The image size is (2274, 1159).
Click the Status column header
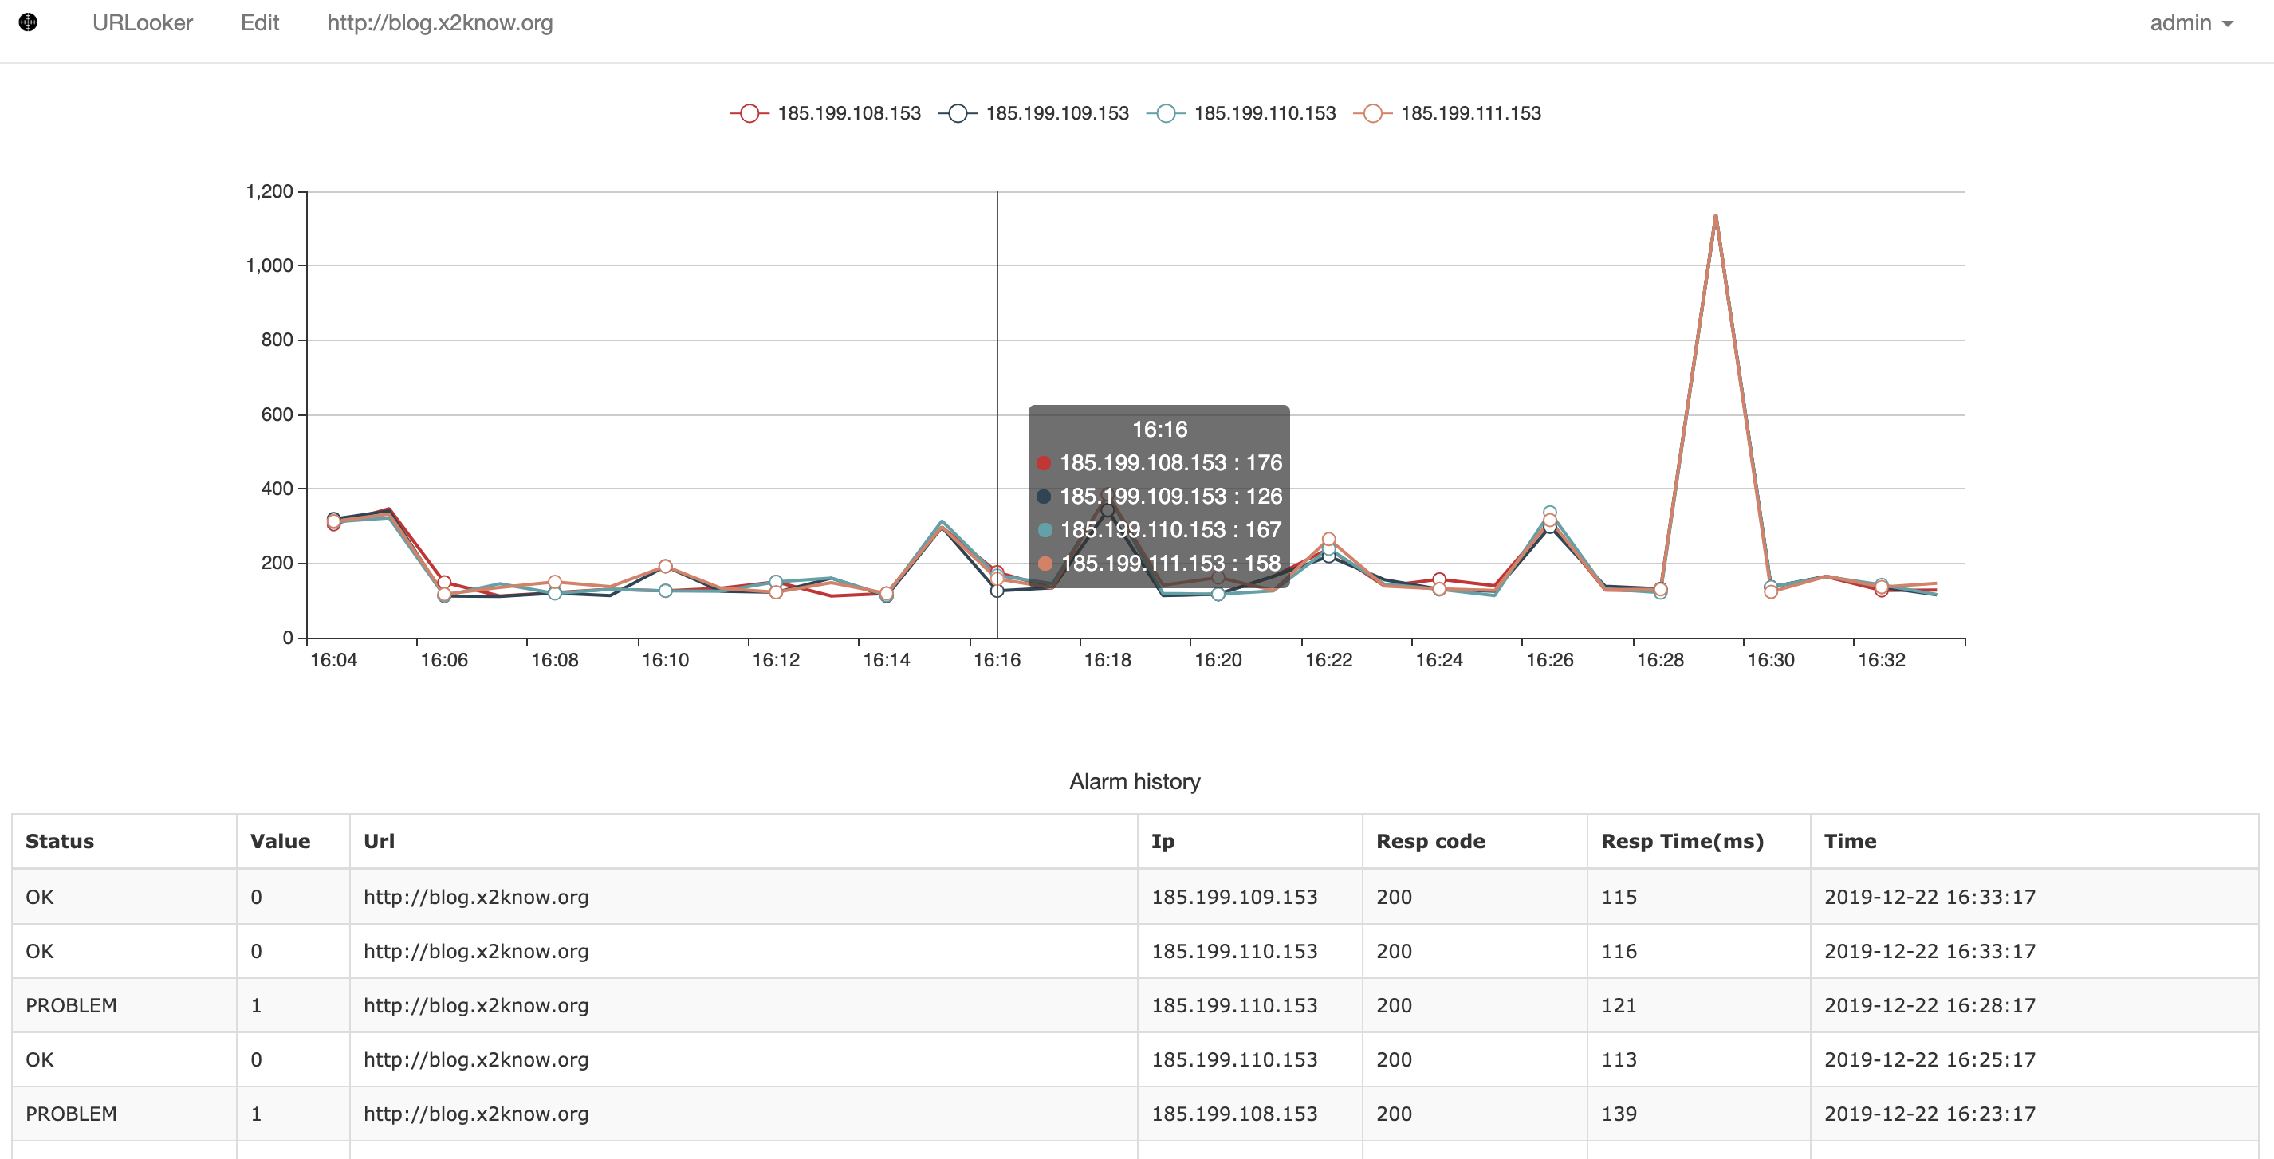(x=60, y=840)
